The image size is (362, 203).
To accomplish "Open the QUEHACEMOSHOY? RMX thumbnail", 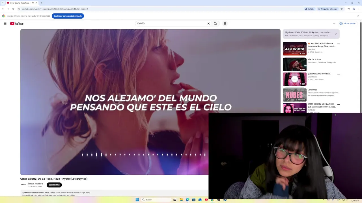I will (295, 79).
